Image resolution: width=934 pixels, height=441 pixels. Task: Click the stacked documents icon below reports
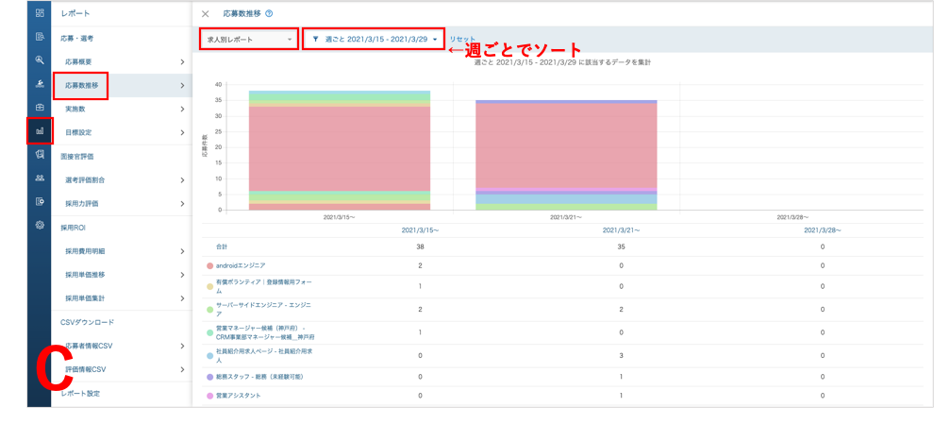pyautogui.click(x=40, y=154)
